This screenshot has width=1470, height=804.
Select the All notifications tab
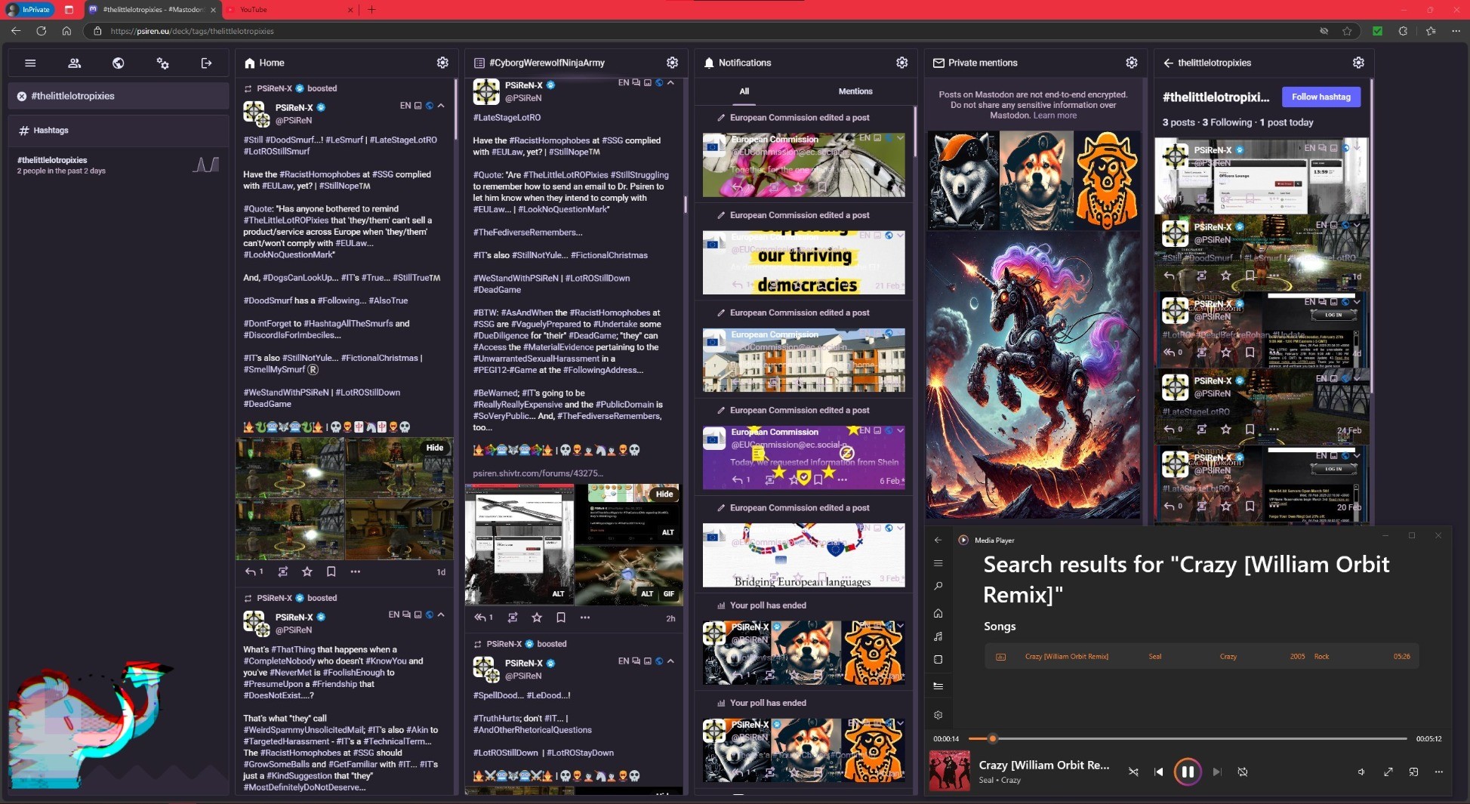tap(744, 91)
